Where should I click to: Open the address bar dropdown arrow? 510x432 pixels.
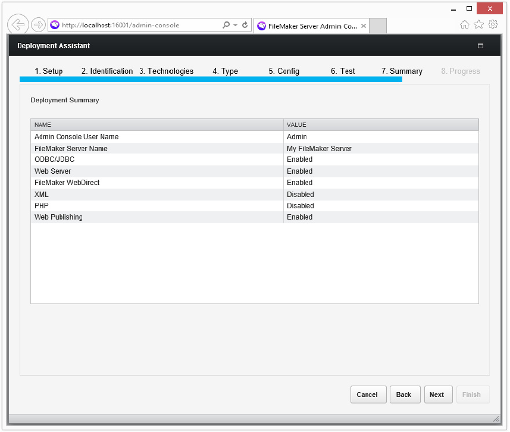[236, 25]
